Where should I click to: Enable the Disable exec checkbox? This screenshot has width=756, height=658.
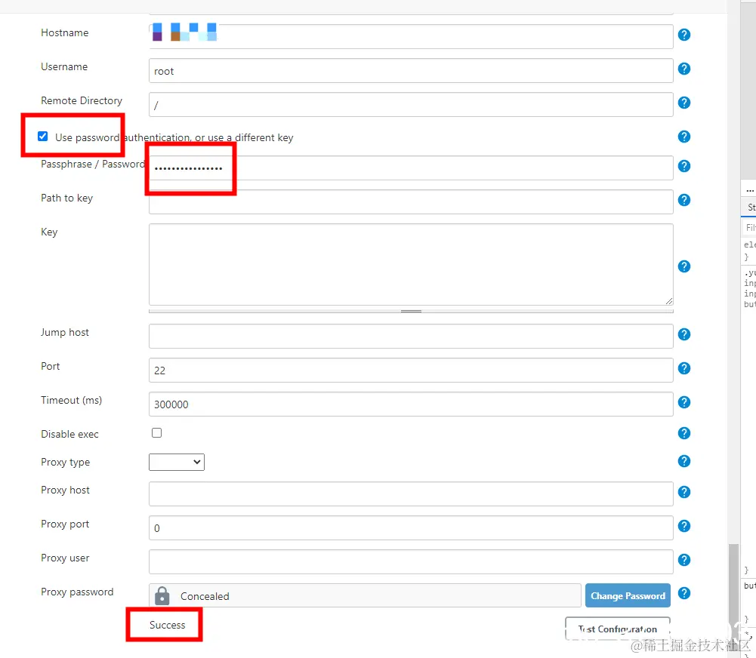pyautogui.click(x=156, y=432)
